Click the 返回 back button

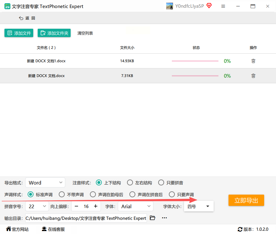tap(27, 18)
